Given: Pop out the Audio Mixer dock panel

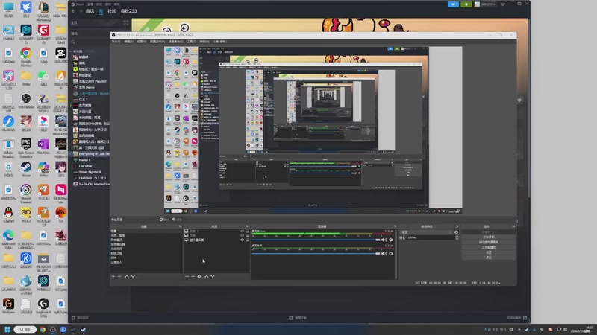Looking at the screenshot, I should 395,226.
